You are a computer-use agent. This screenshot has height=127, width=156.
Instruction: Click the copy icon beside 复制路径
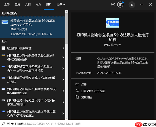click(77, 97)
